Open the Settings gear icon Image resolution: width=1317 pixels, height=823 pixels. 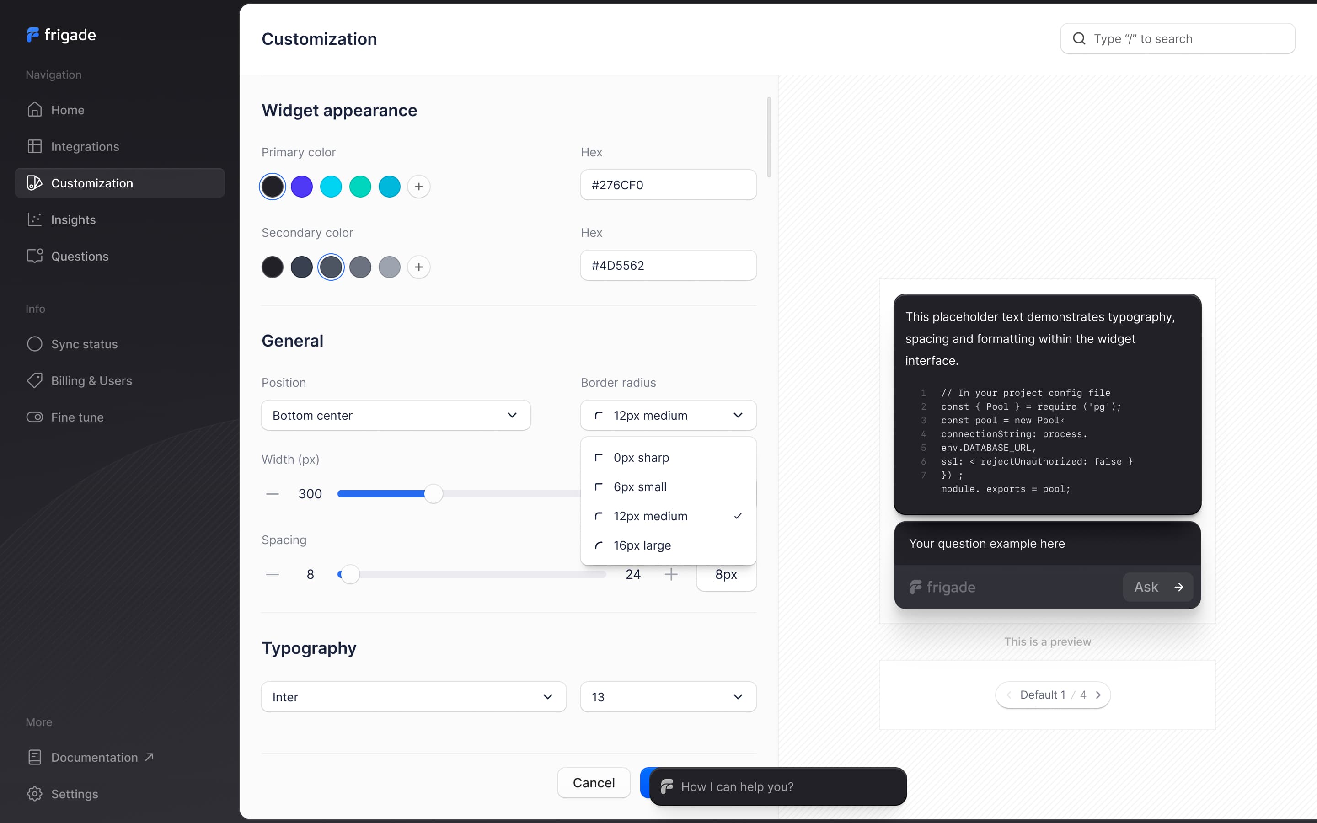pyautogui.click(x=35, y=794)
